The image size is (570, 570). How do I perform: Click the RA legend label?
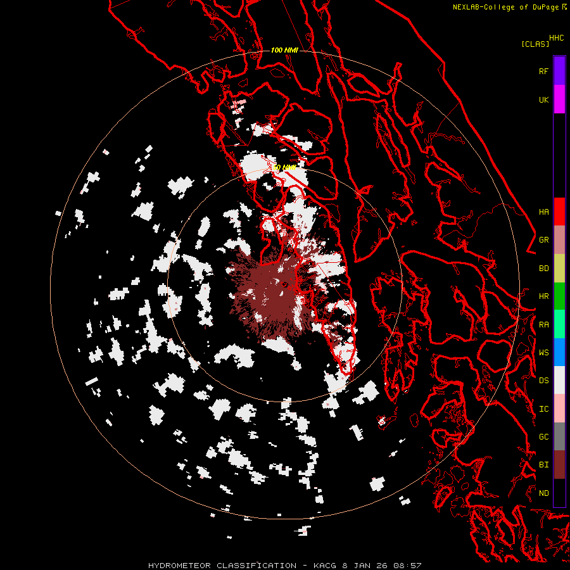(x=543, y=325)
